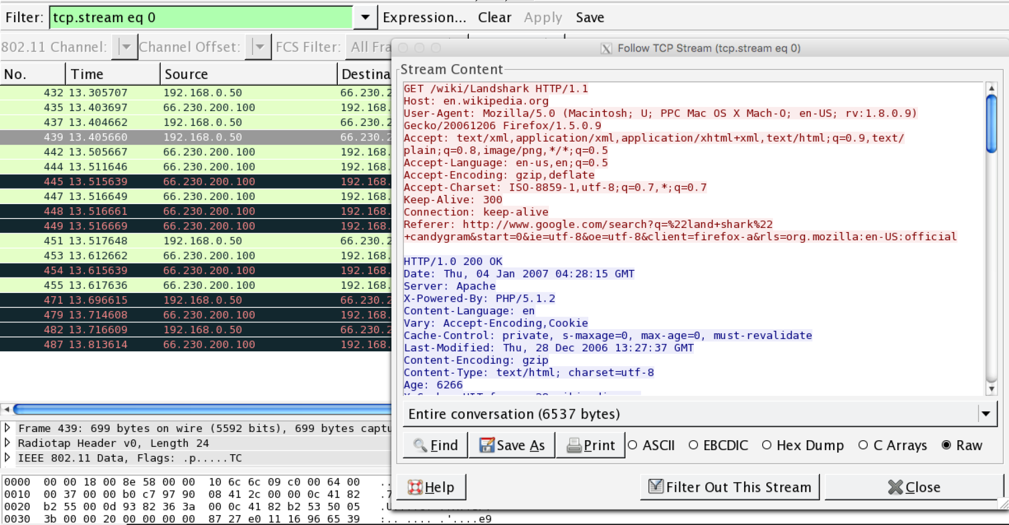Sort packets by the Source column
Viewport: 1009px width, 525px height.
(247, 74)
